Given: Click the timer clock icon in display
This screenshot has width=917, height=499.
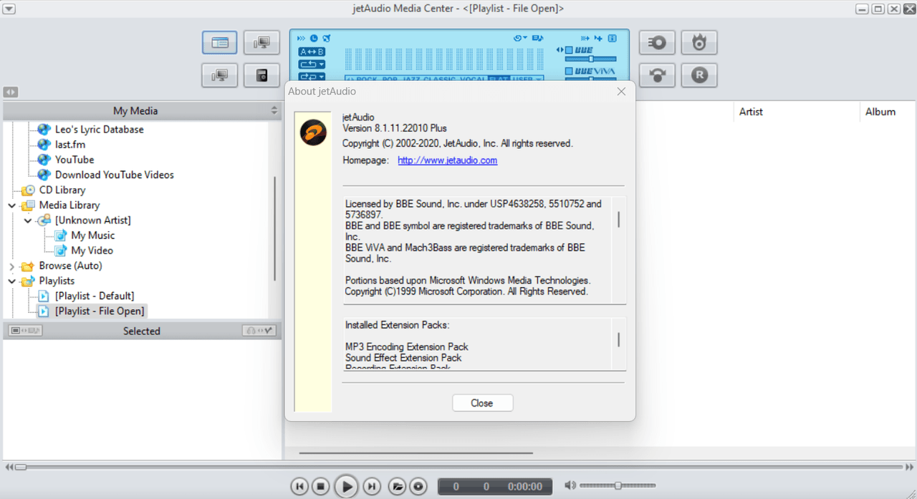Looking at the screenshot, I should 314,38.
